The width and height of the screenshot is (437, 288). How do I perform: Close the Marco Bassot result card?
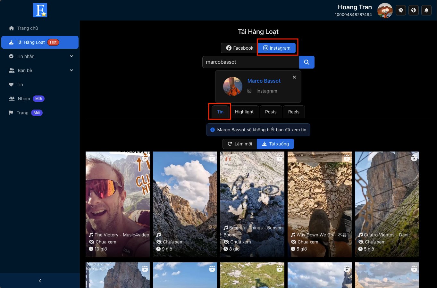[294, 77]
